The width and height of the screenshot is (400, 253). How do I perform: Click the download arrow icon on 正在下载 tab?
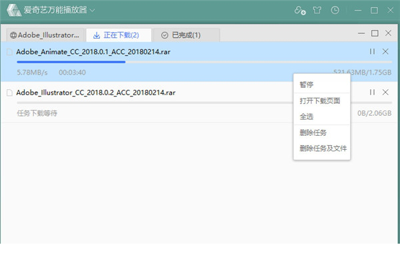click(97, 35)
